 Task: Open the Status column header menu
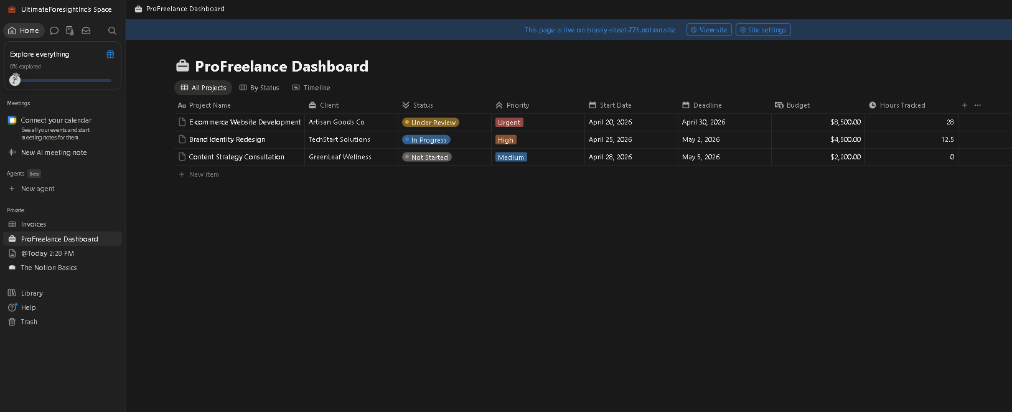tap(423, 105)
